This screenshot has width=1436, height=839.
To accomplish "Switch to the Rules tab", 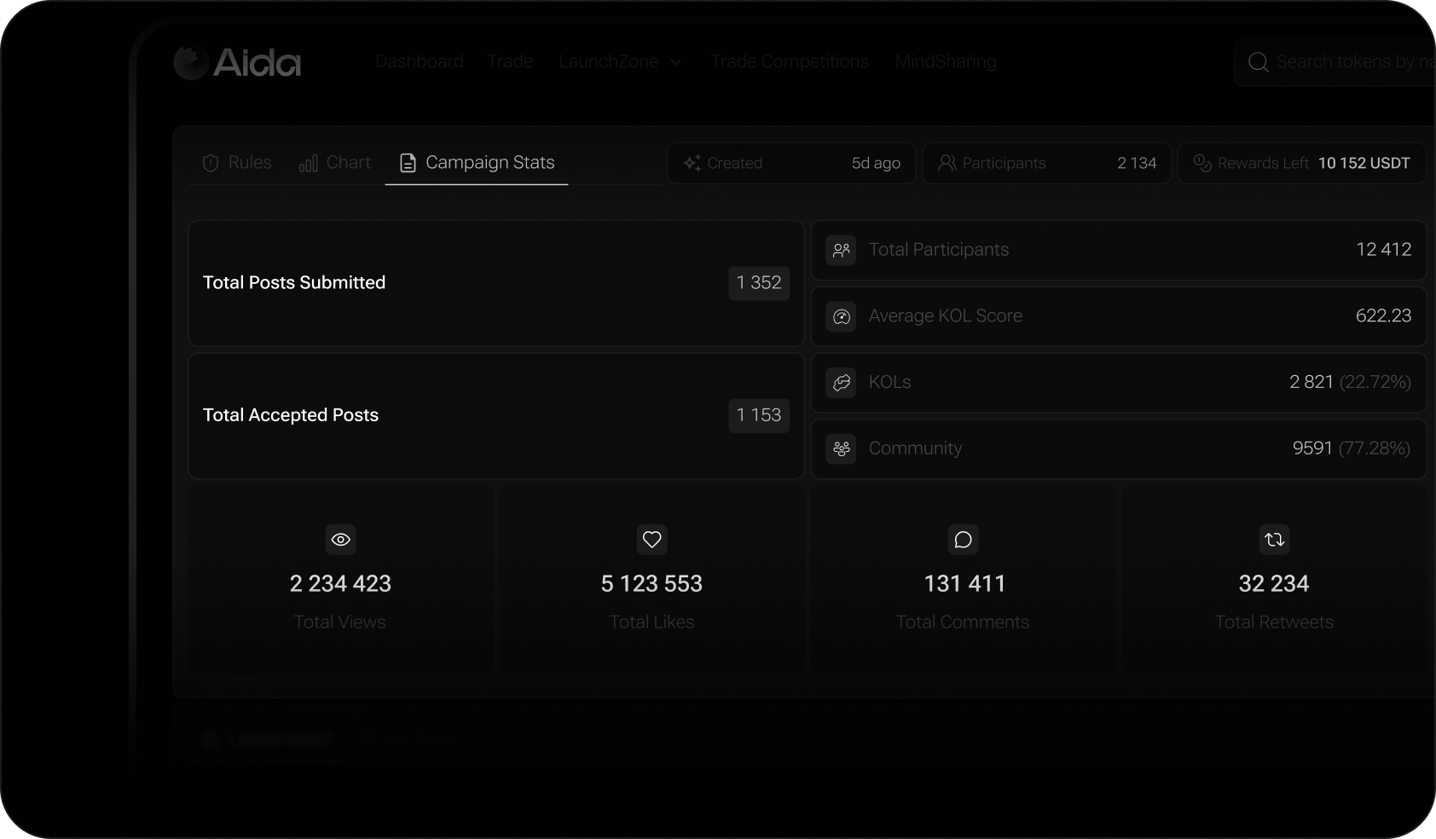I will 237,163.
